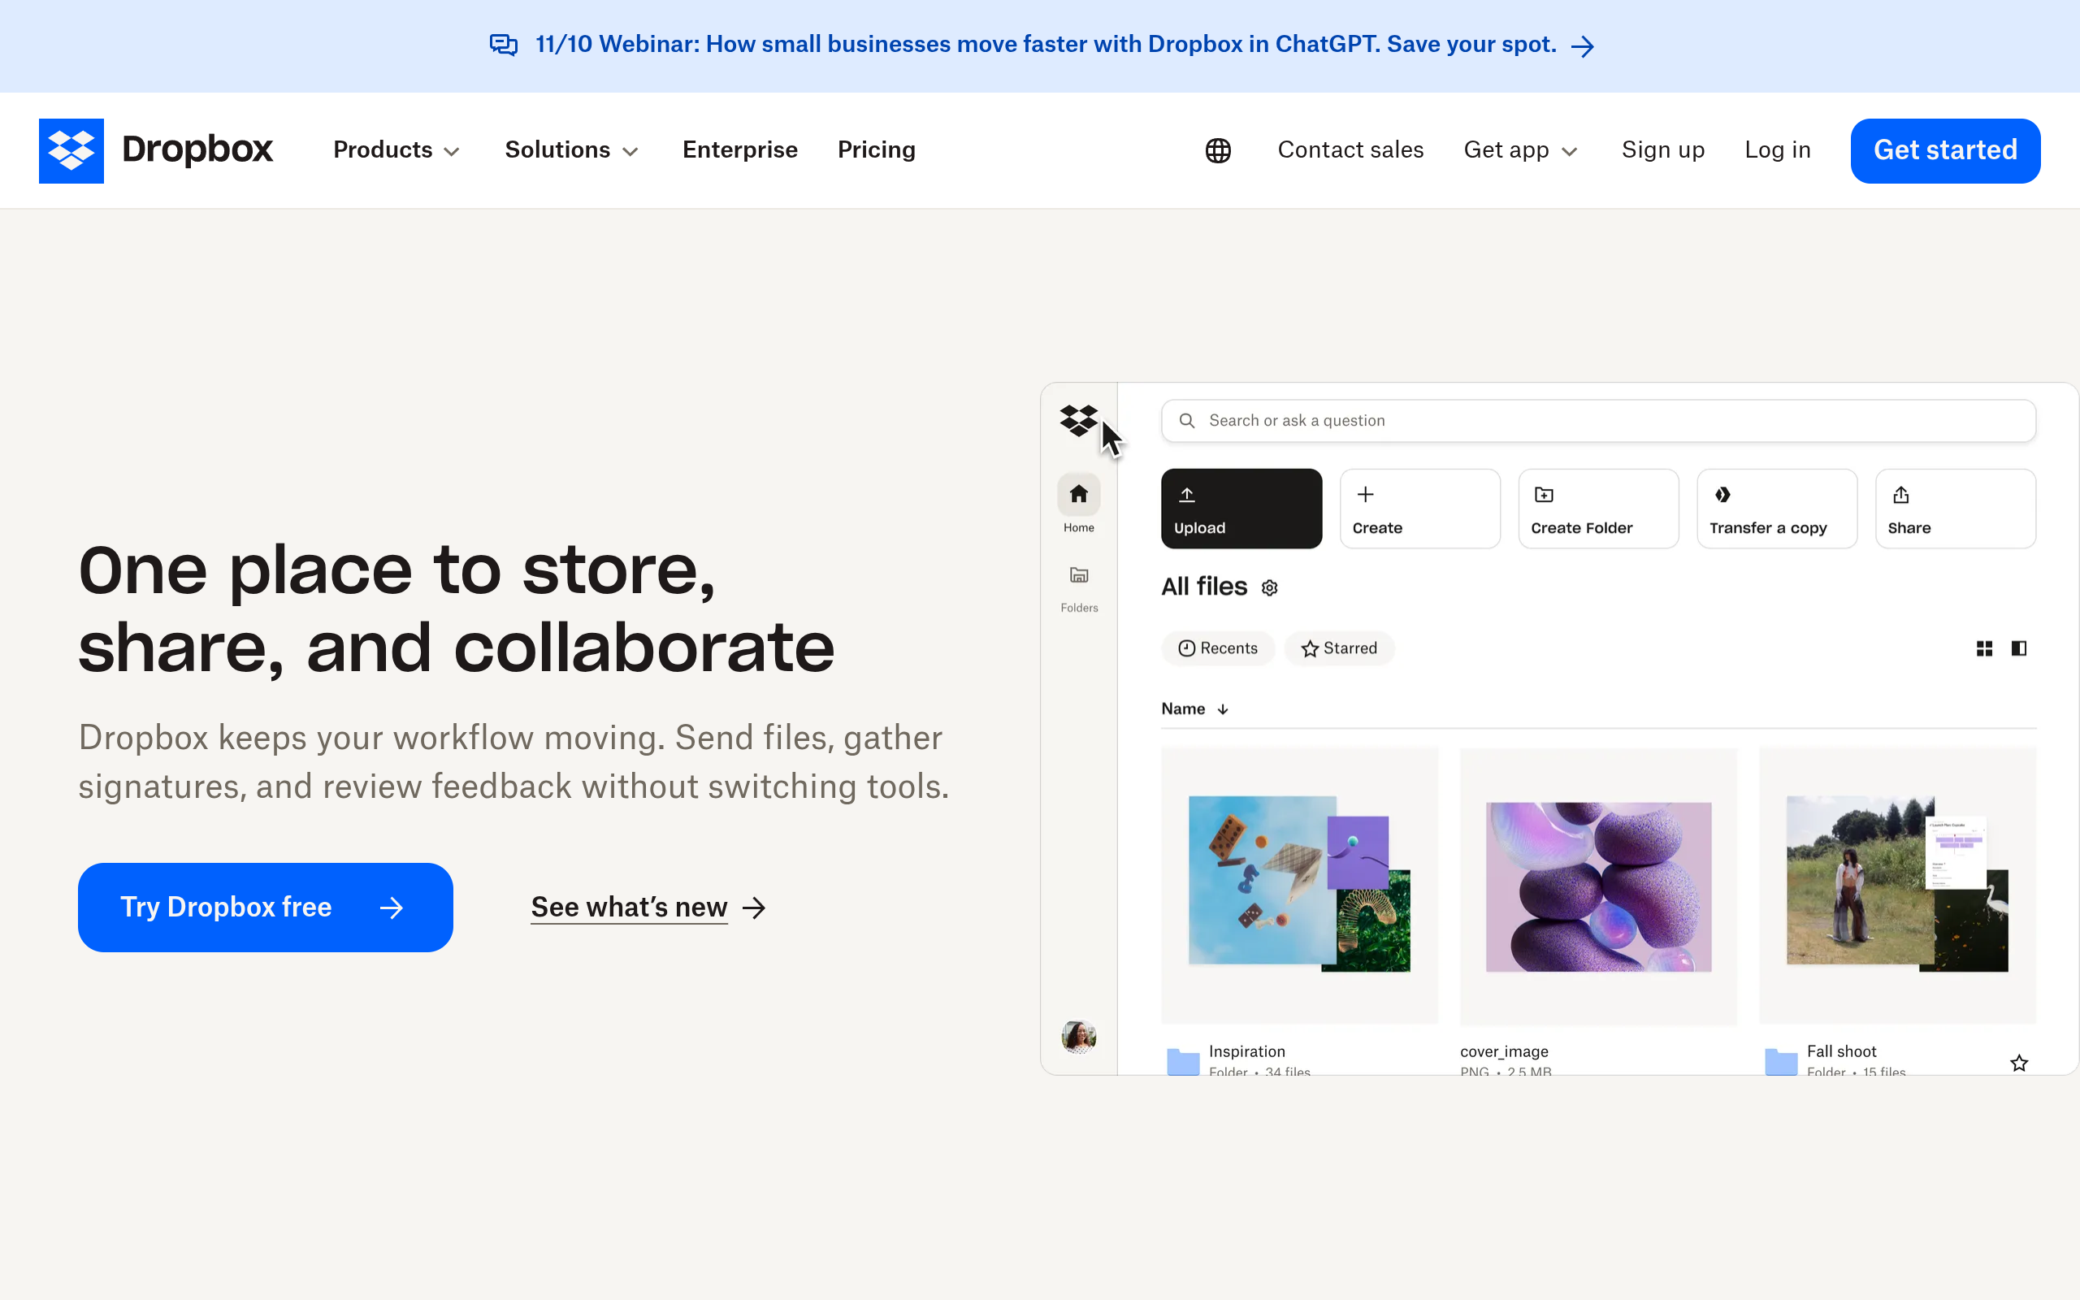The image size is (2080, 1300).
Task: Open the Enterprise page
Action: (x=740, y=150)
